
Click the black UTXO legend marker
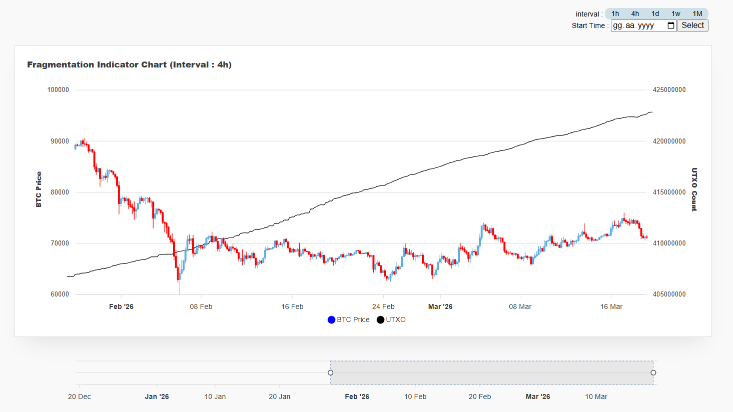pyautogui.click(x=380, y=320)
